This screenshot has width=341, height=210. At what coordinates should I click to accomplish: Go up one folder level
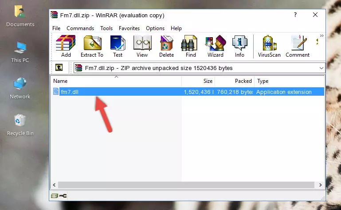(x=59, y=68)
